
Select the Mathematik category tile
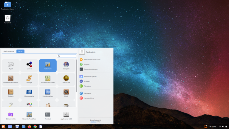coord(48,65)
